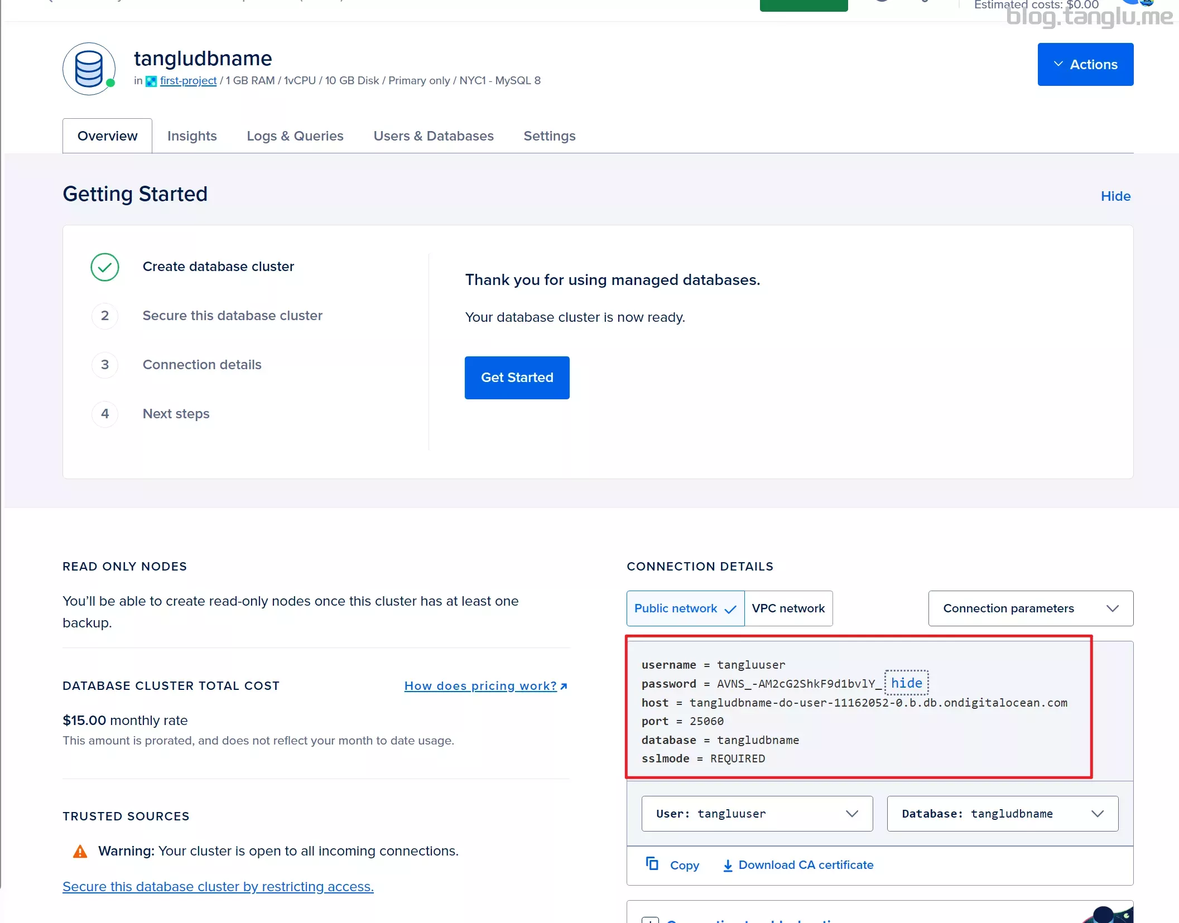This screenshot has height=923, width=1179.
Task: Click the step 4 circle for Next steps
Action: pos(105,414)
